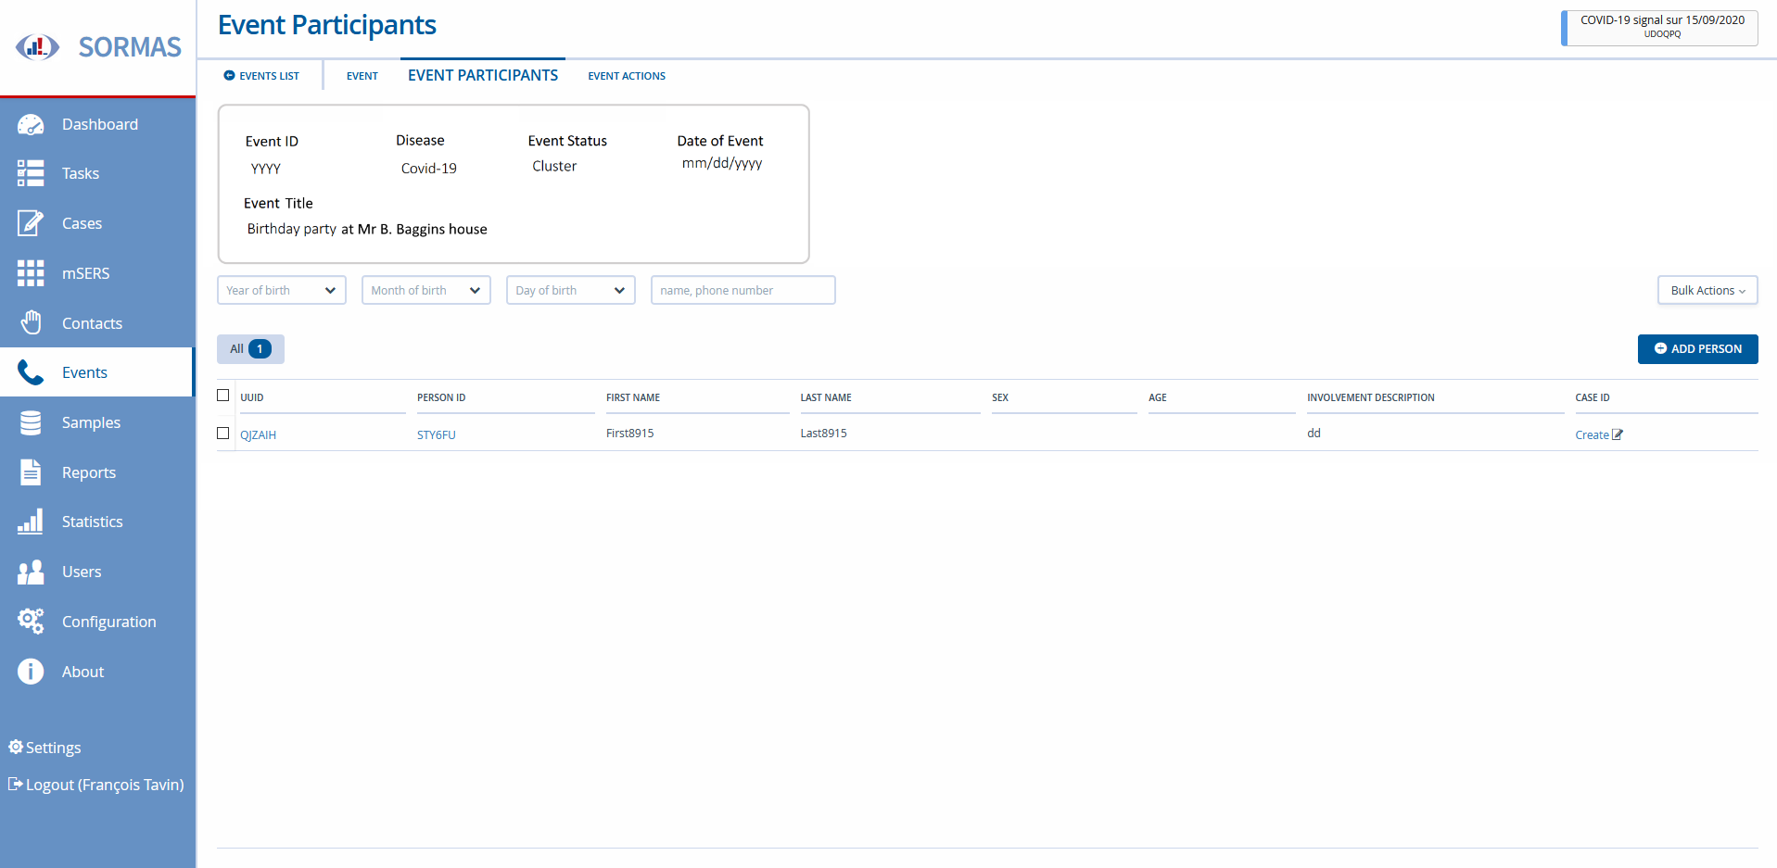Click the Contacts hand icon
Screen dimensions: 1777x868
[x=31, y=322]
